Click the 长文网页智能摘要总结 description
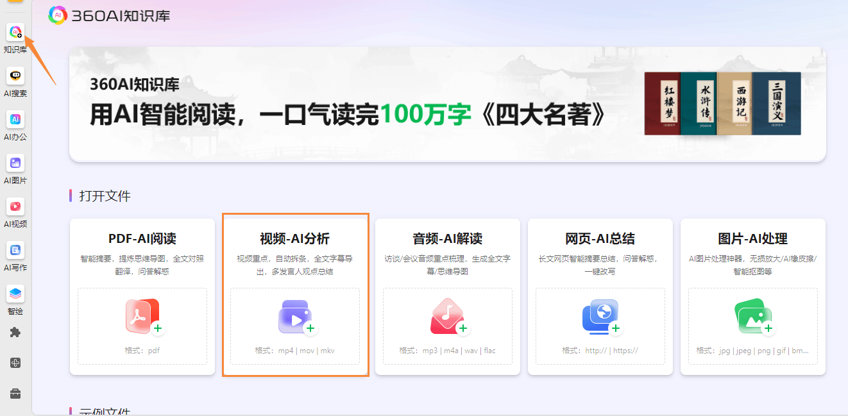The height and width of the screenshot is (416, 848). click(x=600, y=265)
